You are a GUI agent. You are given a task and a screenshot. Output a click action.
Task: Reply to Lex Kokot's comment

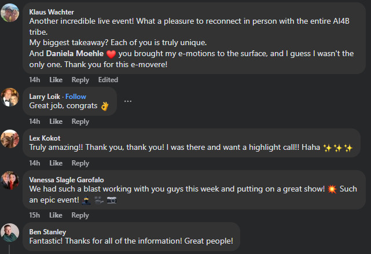point(80,163)
